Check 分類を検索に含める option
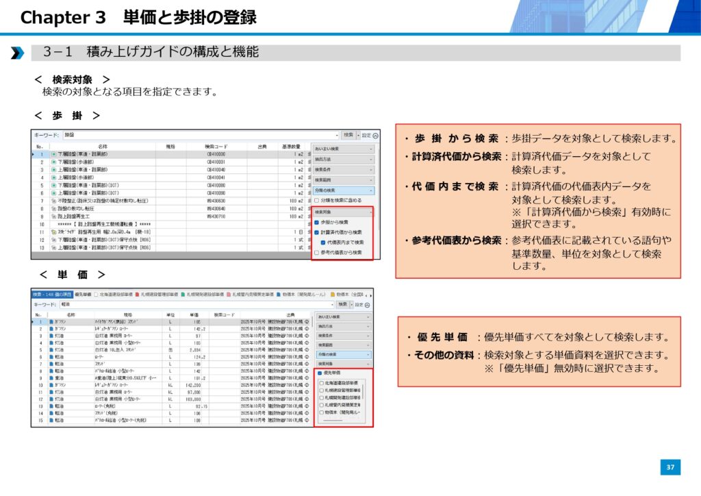Image resolution: width=701 pixels, height=496 pixels. point(317,201)
